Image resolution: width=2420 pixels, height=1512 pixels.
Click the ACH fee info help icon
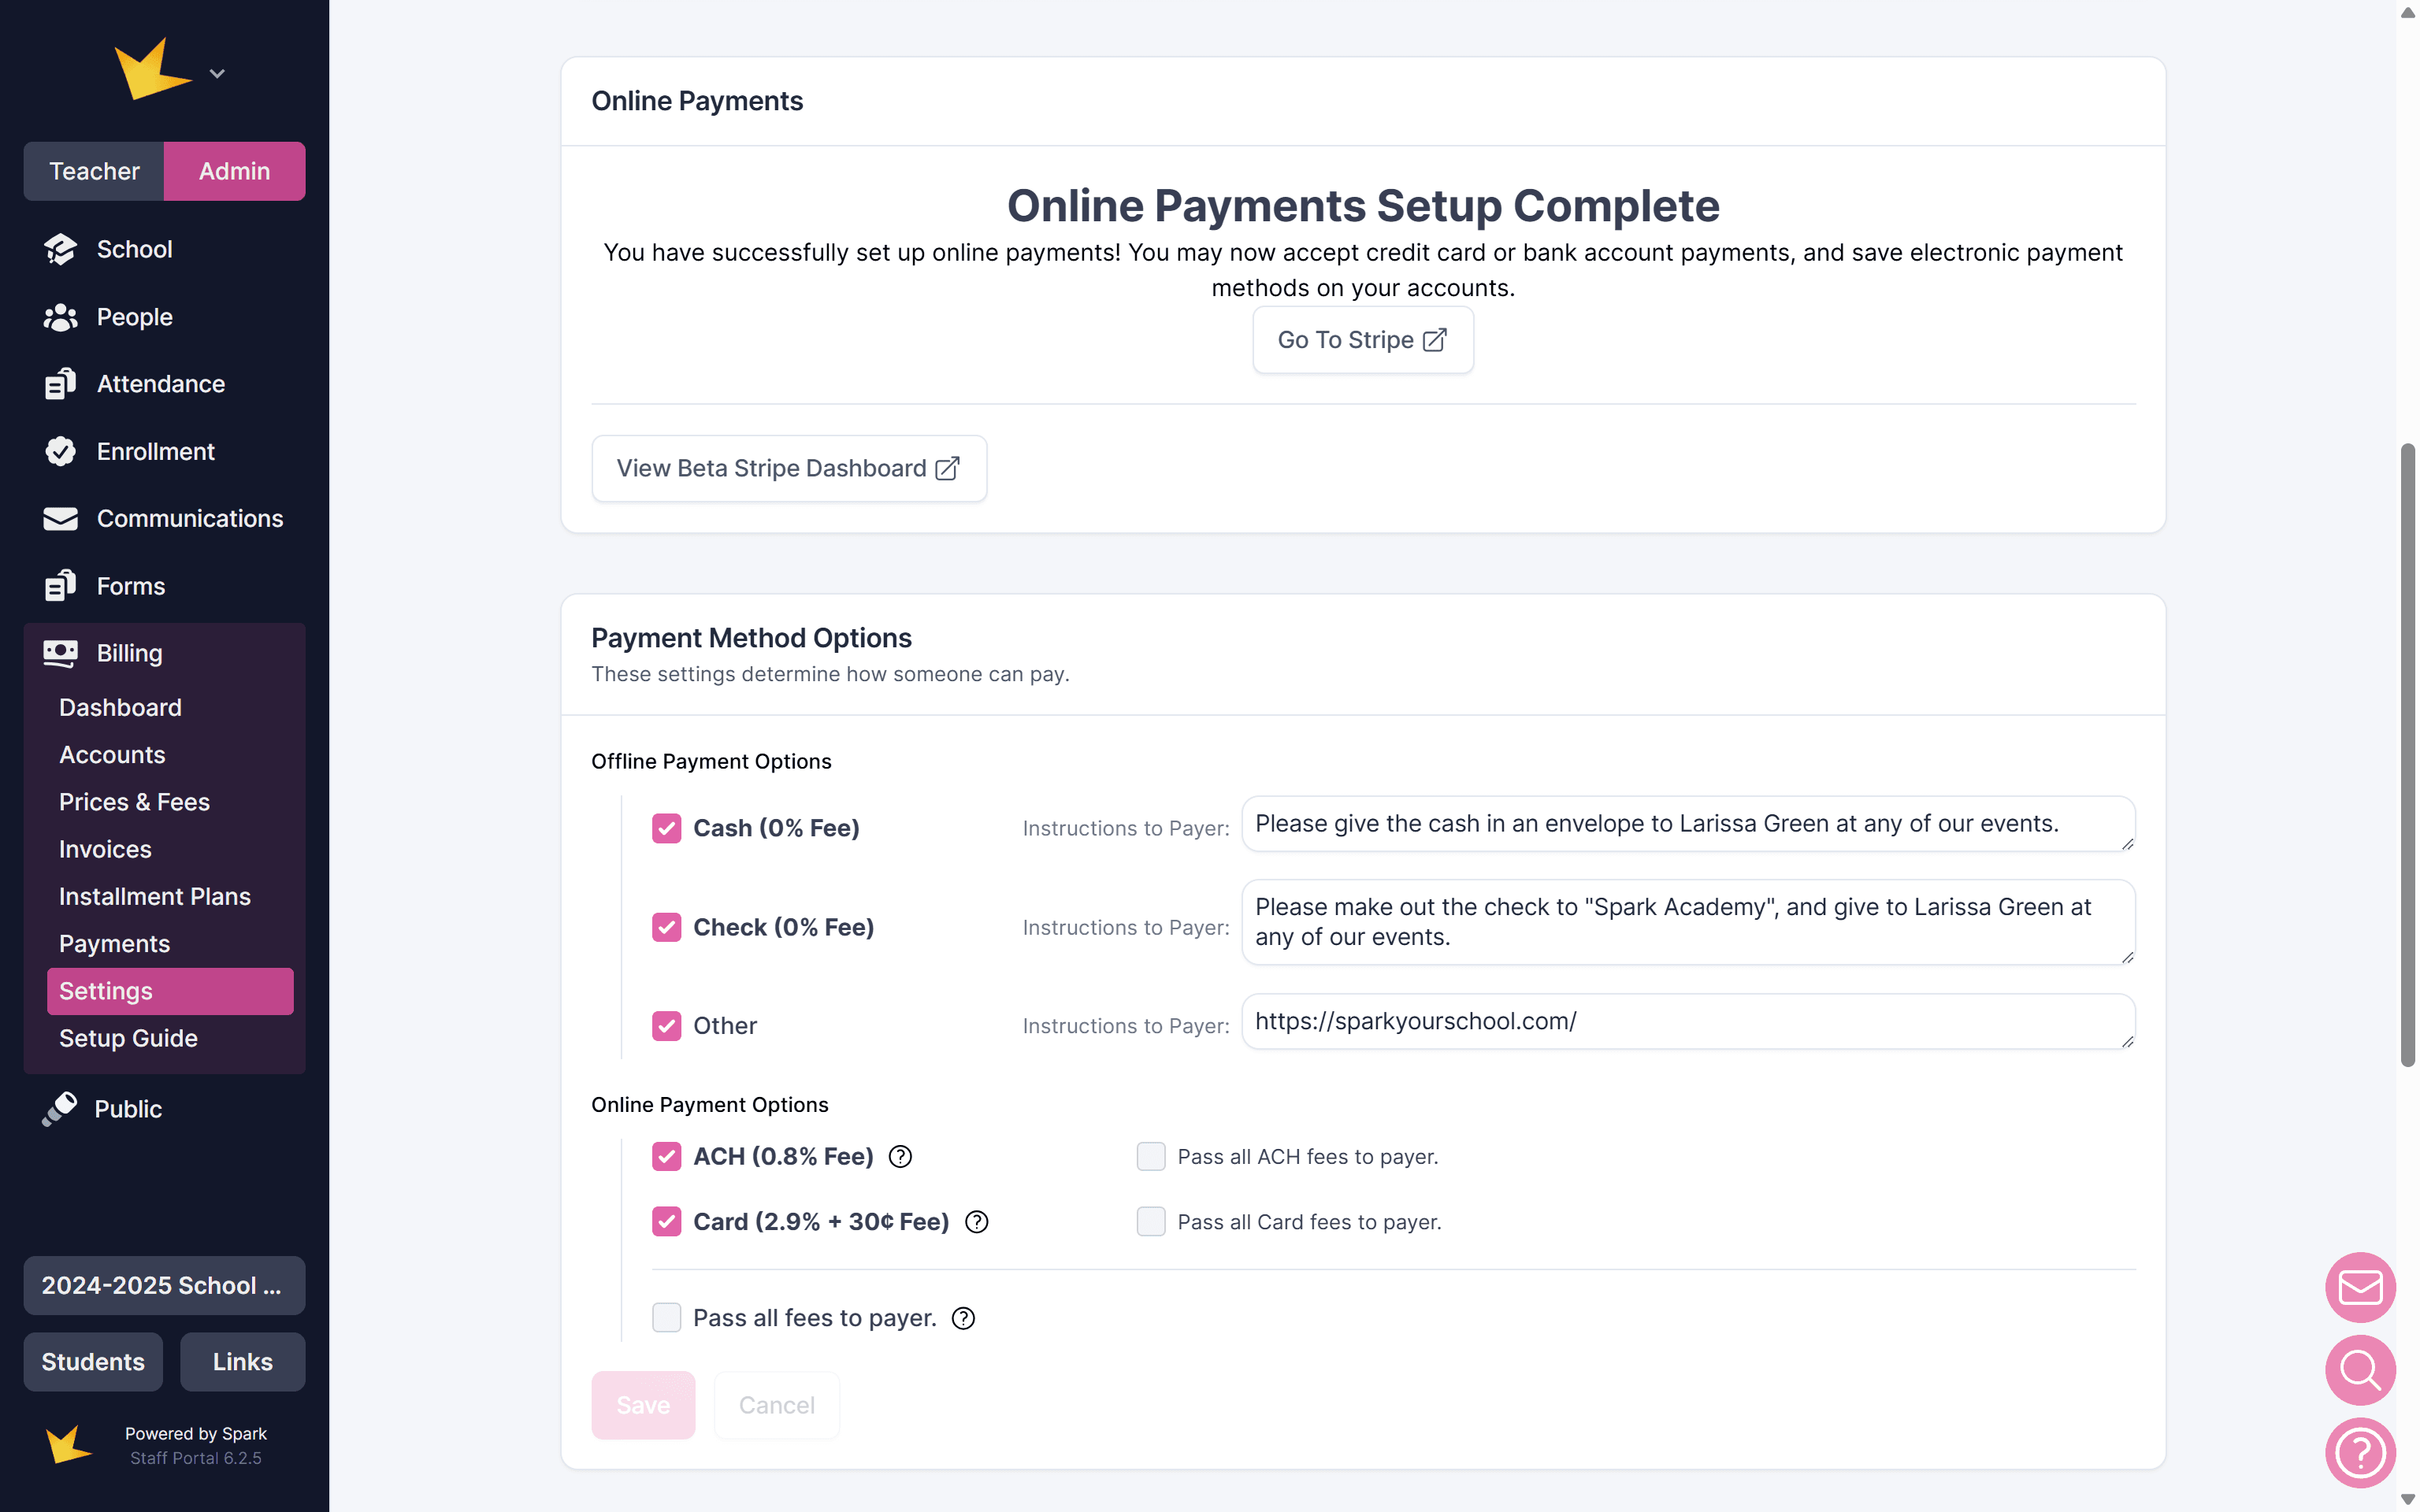tap(900, 1157)
